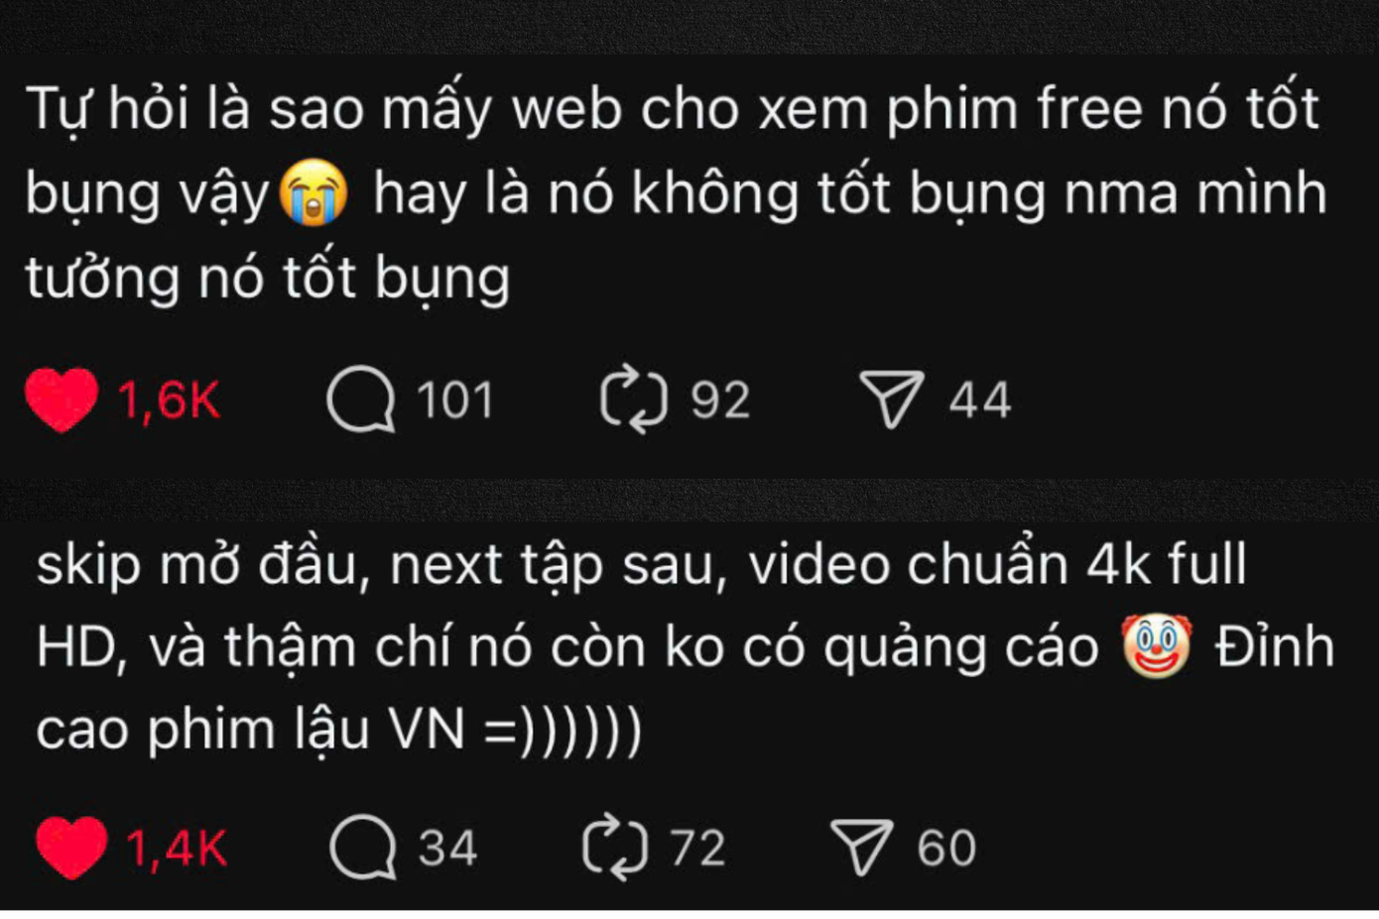This screenshot has height=919, width=1379.
Task: Click the 60 share count
Action: coord(946,849)
